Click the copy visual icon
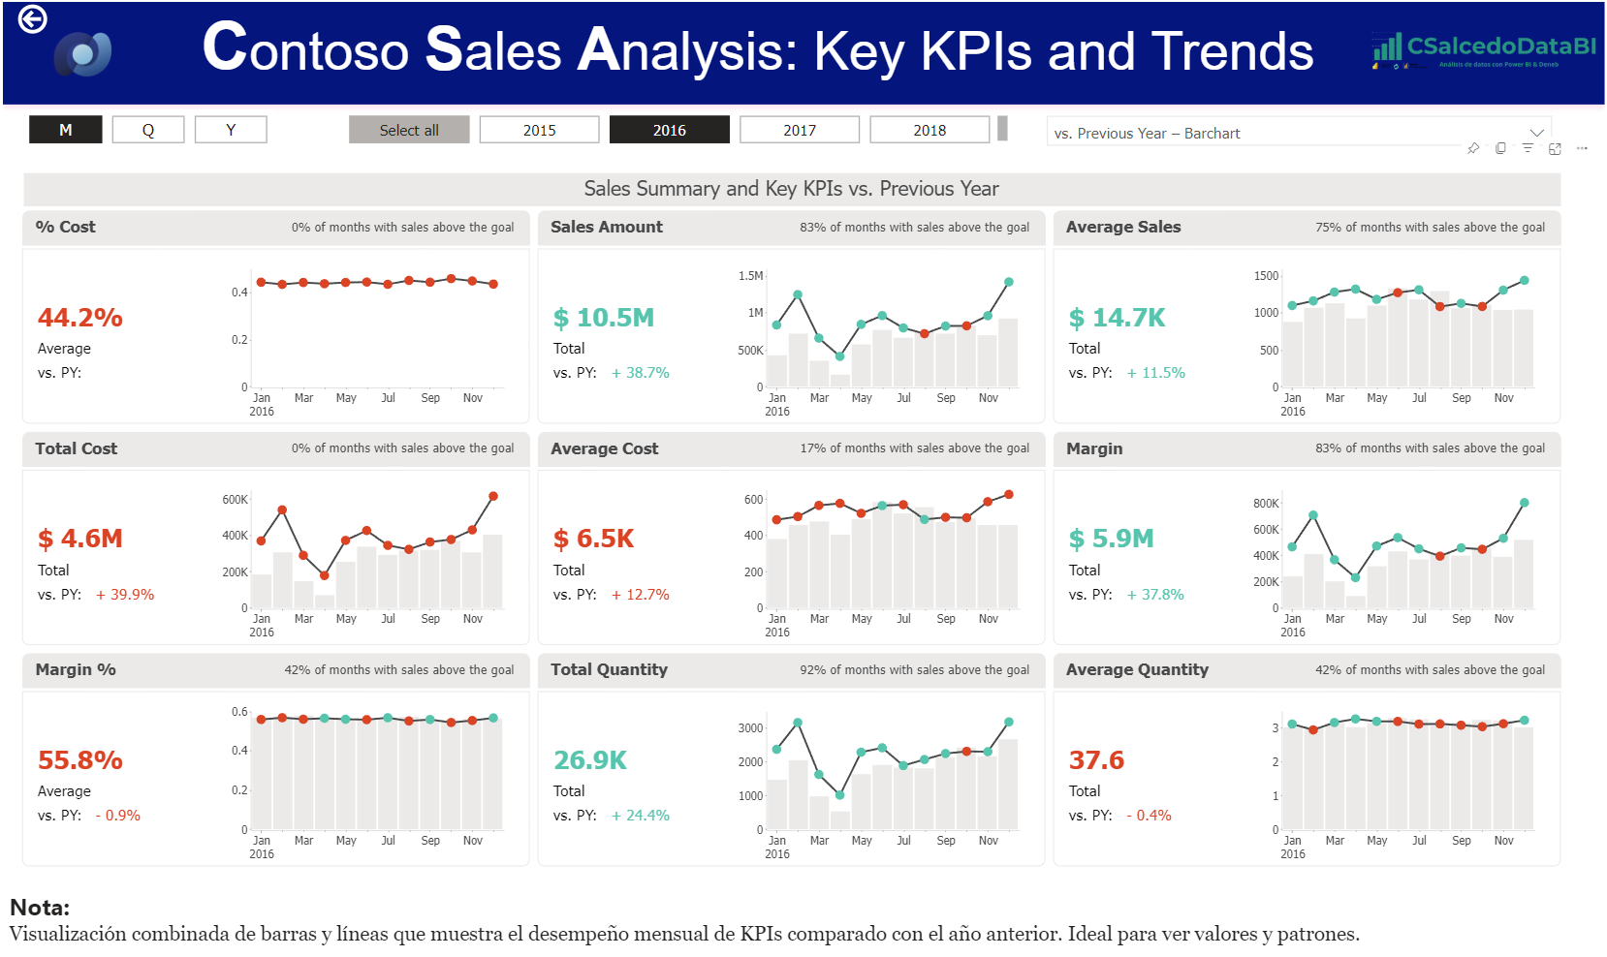The image size is (1607, 957). (x=1500, y=148)
